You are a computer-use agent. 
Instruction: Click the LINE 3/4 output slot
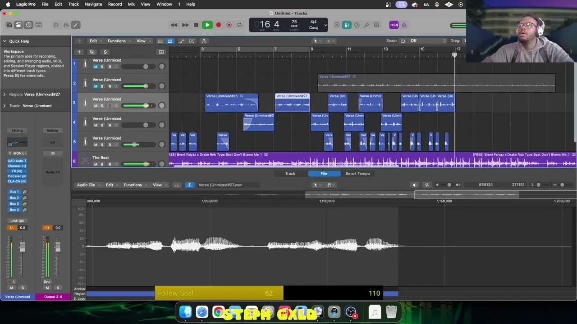(17, 221)
